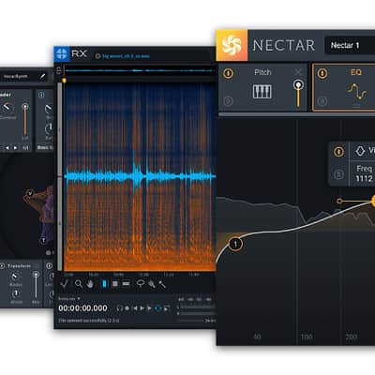
Task: Click the headphones monitor icon in RX
Action: pyautogui.click(x=119, y=308)
